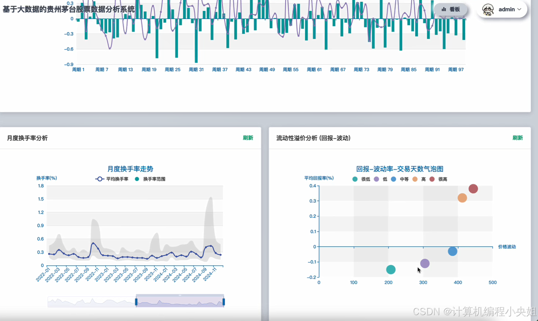Click the right zoom slider handle
The width and height of the screenshot is (538, 321).
pos(224,302)
